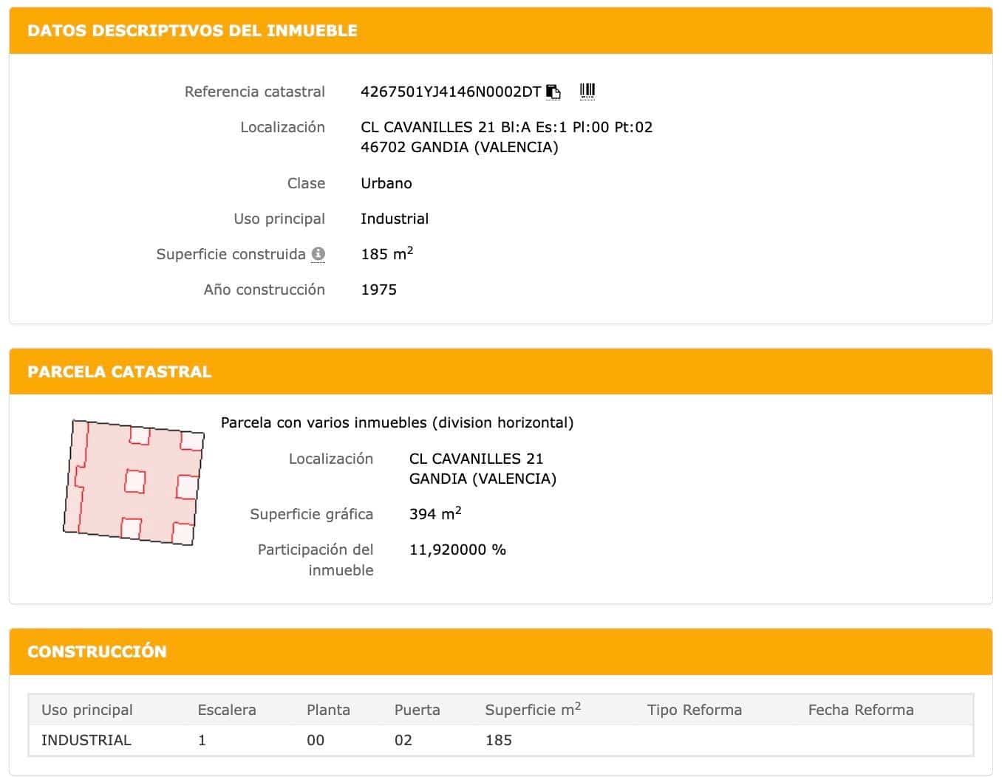Click the participación value 11,920000 %
Screen dimensions: 1002x777
457,549
